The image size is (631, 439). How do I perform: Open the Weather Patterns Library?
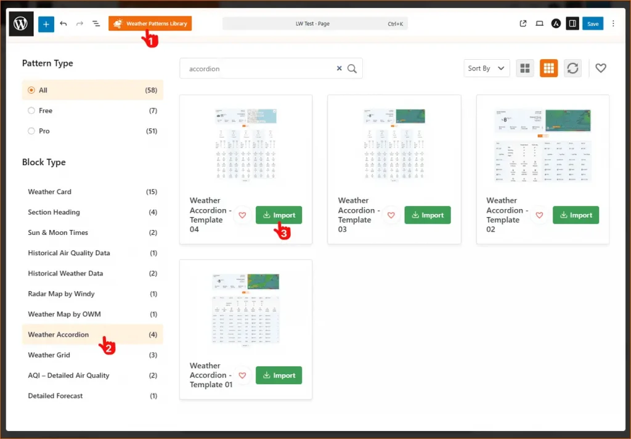click(x=150, y=23)
